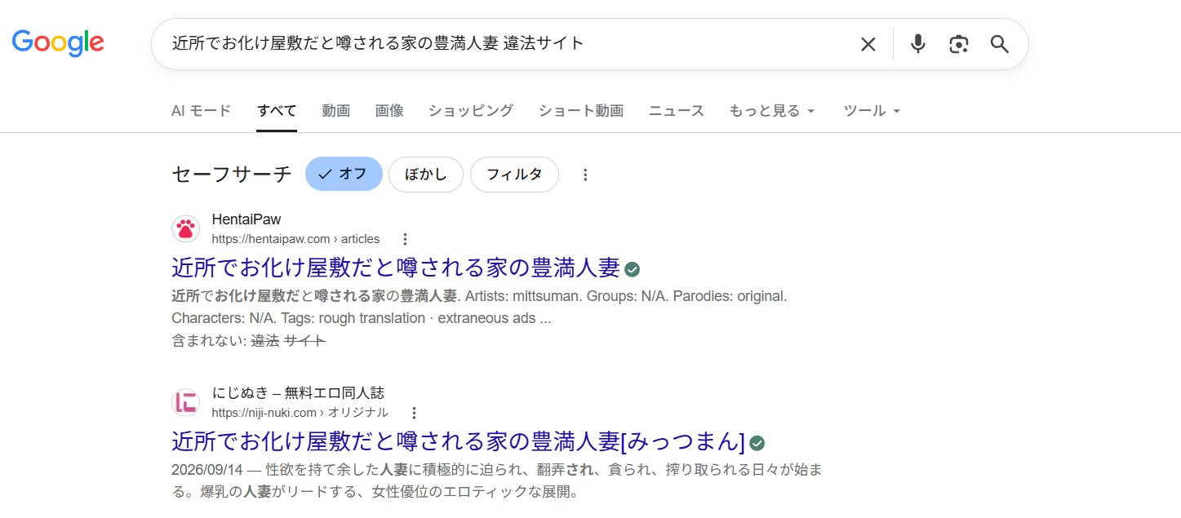The height and width of the screenshot is (518, 1181).
Task: Click the セーフサーチ label
Action: [x=232, y=174]
